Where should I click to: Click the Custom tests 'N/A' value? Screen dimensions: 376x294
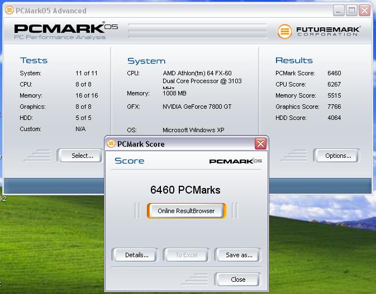(x=80, y=129)
